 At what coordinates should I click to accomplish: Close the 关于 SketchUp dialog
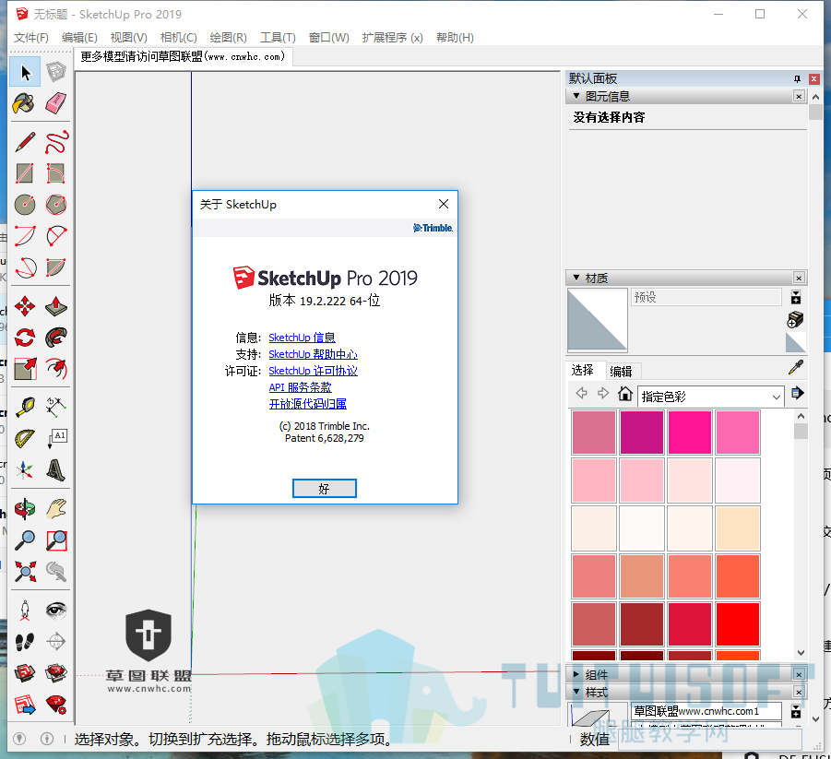[444, 204]
